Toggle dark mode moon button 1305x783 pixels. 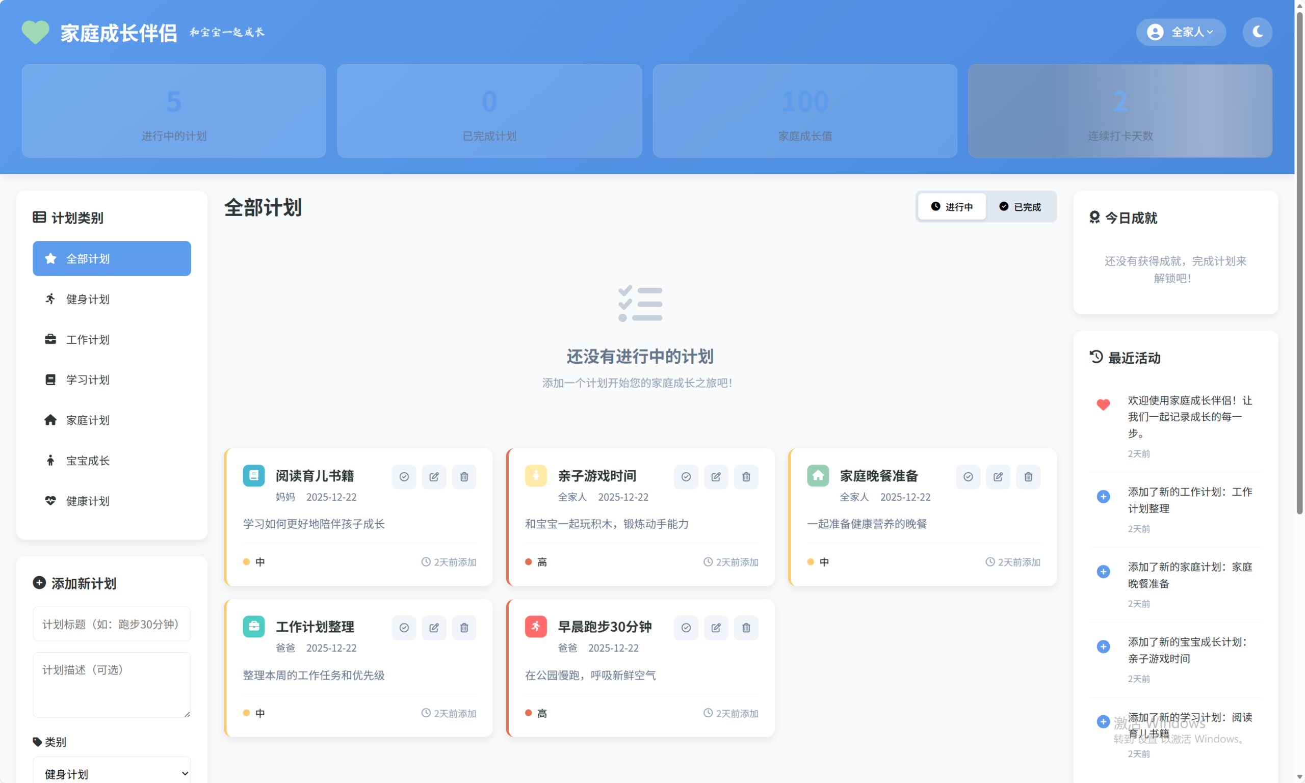pyautogui.click(x=1257, y=32)
